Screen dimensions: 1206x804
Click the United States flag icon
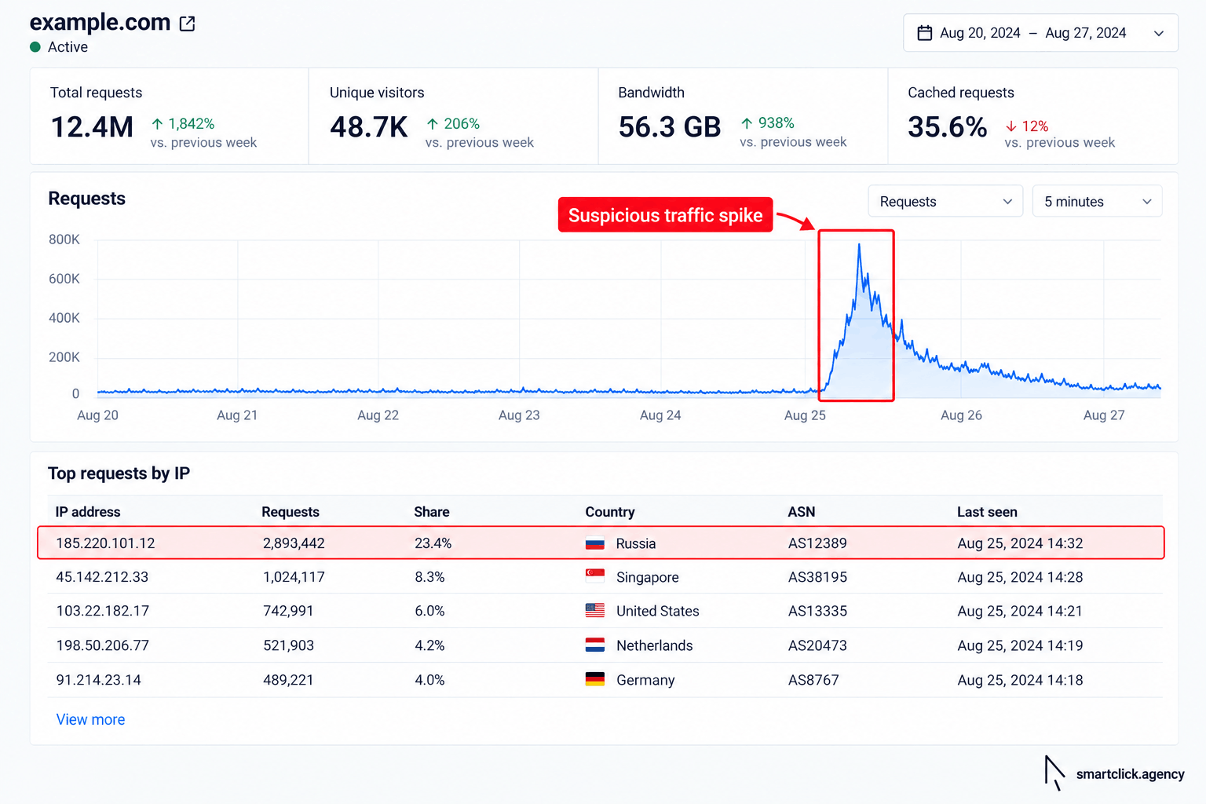(x=595, y=610)
